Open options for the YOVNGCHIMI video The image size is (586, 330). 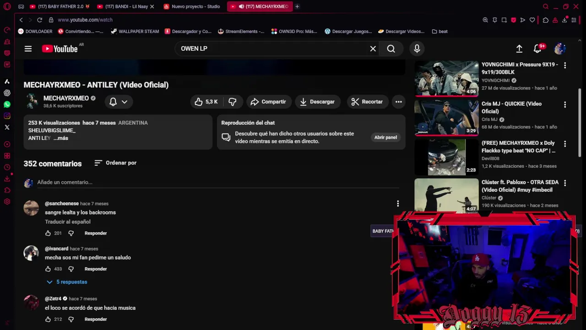coord(565,66)
